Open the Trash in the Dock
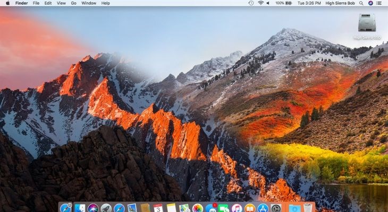This screenshot has width=388, height=212. click(x=308, y=208)
